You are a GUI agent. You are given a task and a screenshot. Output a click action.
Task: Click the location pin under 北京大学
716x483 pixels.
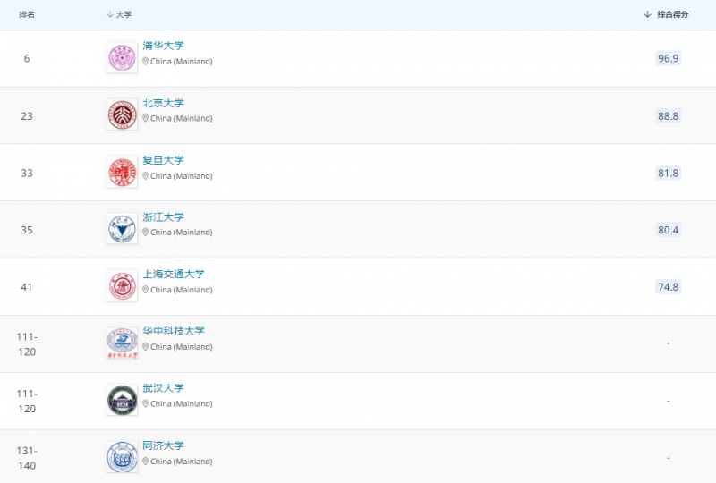click(x=146, y=118)
